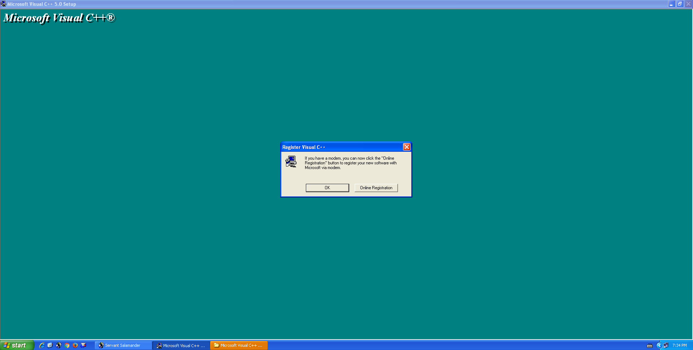Viewport: 693px width, 350px height.
Task: Click the system clock showing 7:34 PM
Action: click(679, 345)
